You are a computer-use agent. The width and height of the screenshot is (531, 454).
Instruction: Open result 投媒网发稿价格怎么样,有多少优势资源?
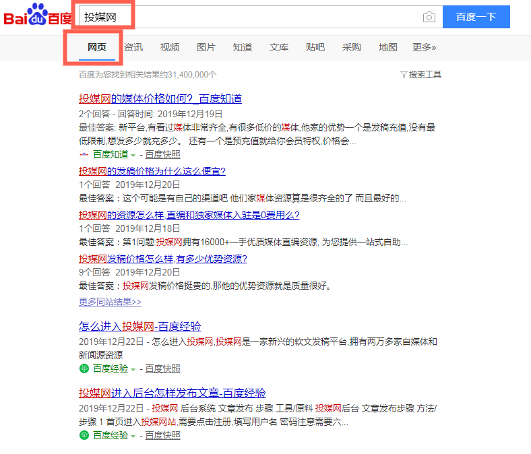pyautogui.click(x=163, y=259)
